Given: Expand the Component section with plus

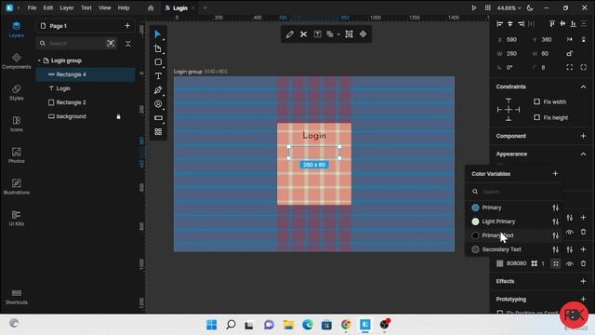Looking at the screenshot, I should tap(583, 136).
